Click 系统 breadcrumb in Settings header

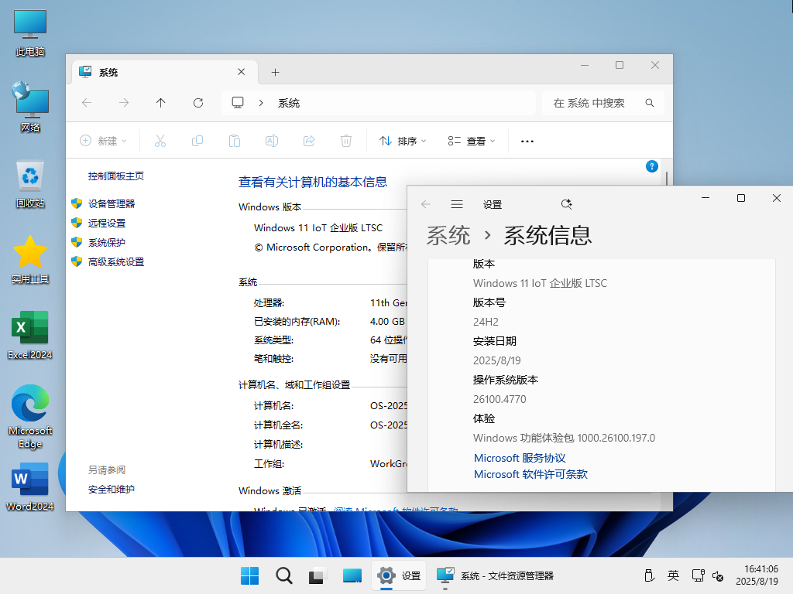click(x=448, y=235)
